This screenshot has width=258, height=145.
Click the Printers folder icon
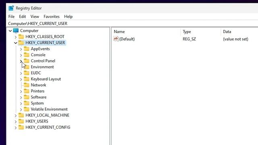tap(27, 91)
